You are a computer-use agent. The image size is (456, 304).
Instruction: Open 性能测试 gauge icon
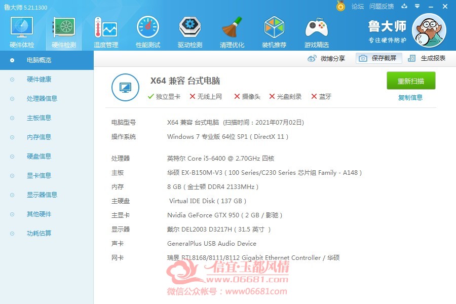148,32
